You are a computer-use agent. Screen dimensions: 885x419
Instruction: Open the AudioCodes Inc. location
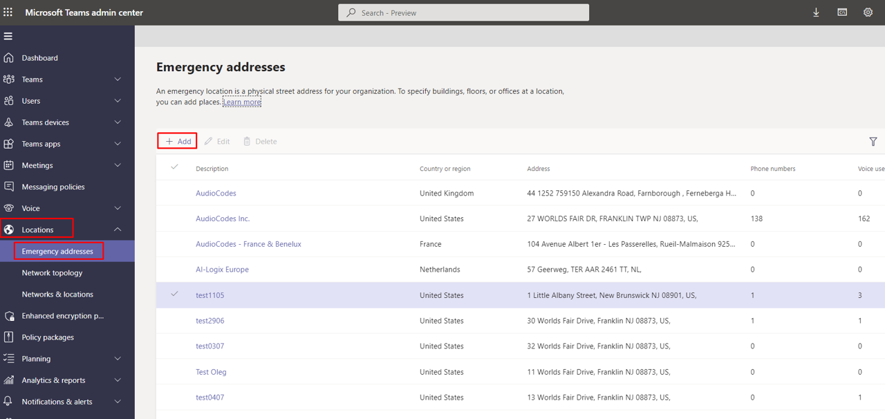point(223,218)
